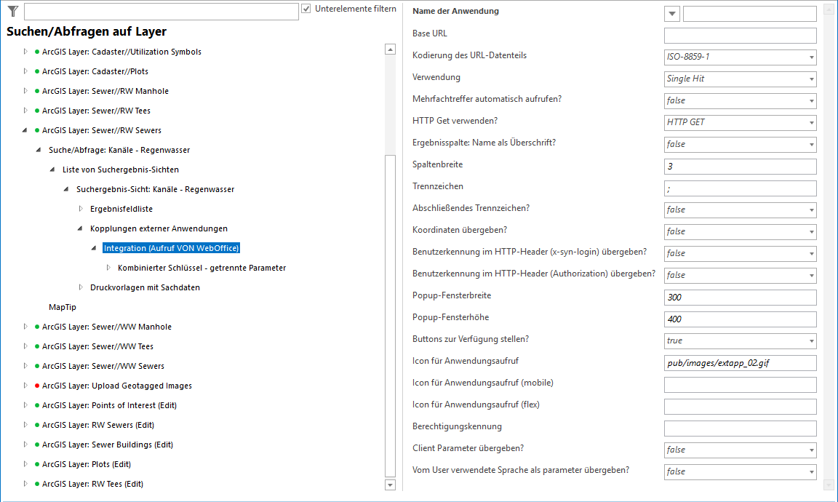Open the Mehrfachtreffer automatisch aufrufen dropdown

coord(811,100)
